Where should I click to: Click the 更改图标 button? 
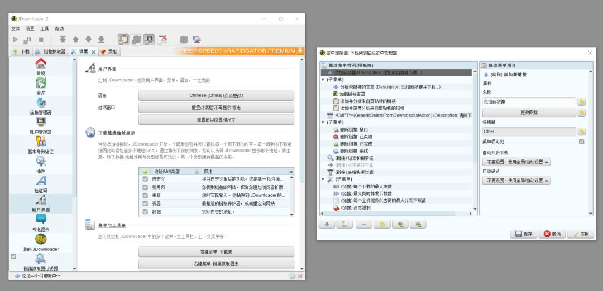coord(529,113)
